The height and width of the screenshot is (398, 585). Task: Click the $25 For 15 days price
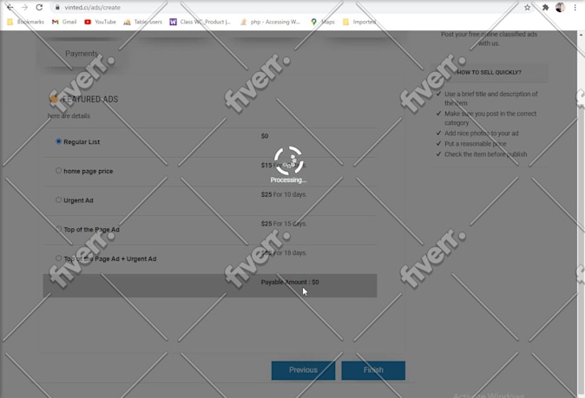(284, 224)
